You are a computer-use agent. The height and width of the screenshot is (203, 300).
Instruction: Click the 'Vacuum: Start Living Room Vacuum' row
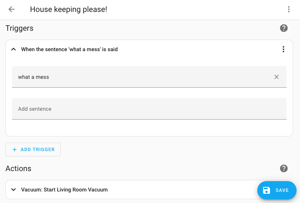tap(64, 190)
